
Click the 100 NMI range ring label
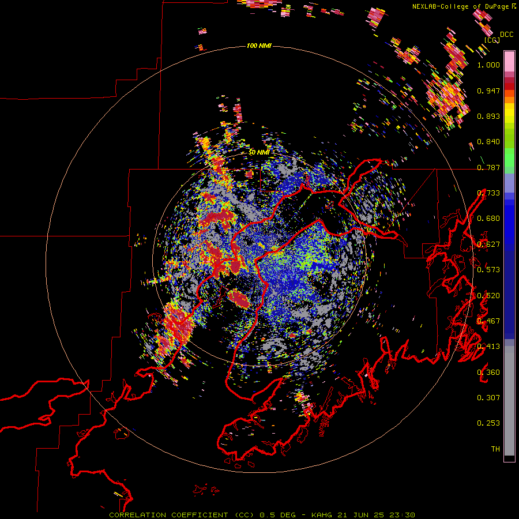pyautogui.click(x=259, y=46)
